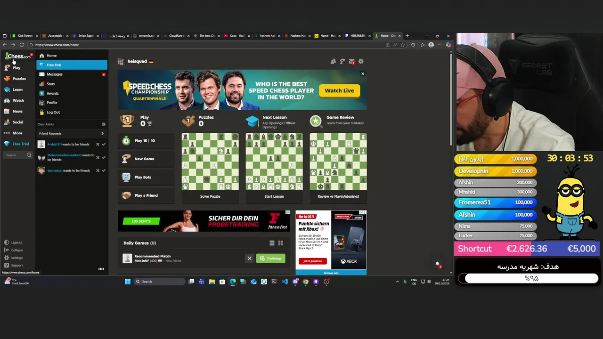Decline the friend request from Arshia1311
This screenshot has height=339, width=603.
(x=98, y=145)
